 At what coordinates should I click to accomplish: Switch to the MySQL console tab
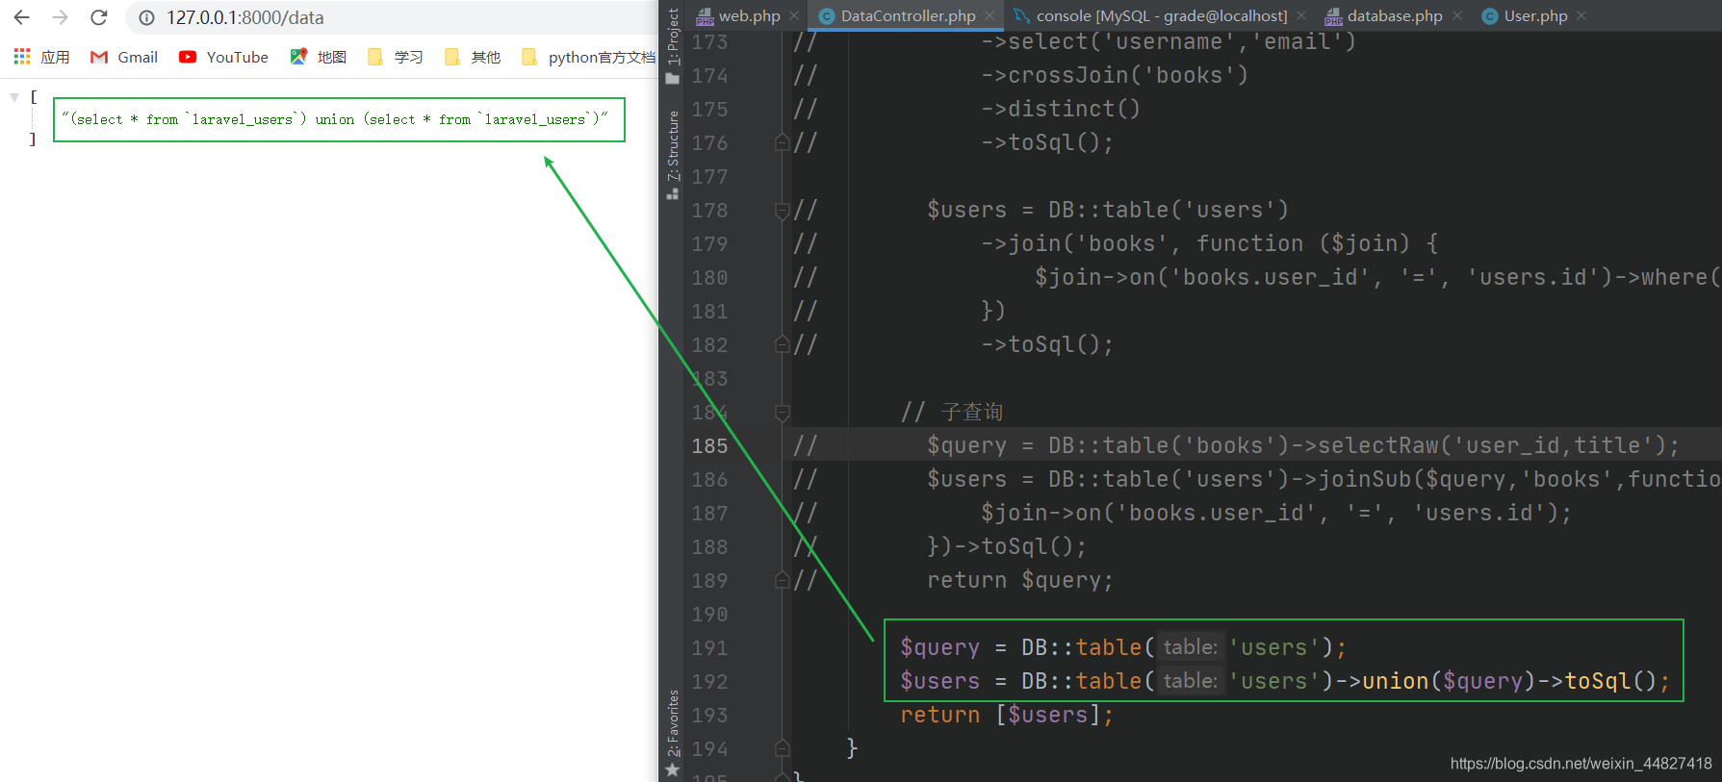pyautogui.click(x=1150, y=15)
